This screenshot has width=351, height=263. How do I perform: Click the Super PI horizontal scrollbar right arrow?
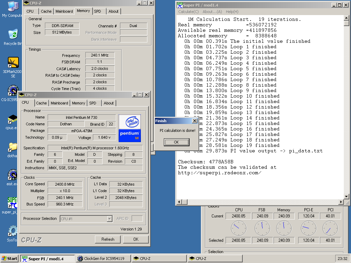point(341,202)
